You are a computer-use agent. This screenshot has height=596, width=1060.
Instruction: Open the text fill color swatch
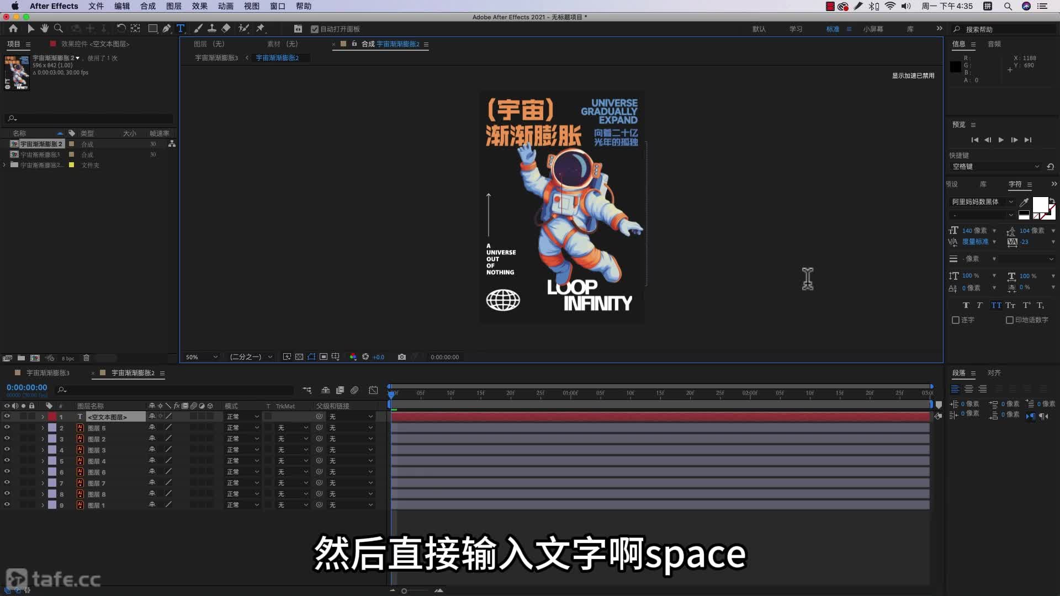(x=1041, y=203)
